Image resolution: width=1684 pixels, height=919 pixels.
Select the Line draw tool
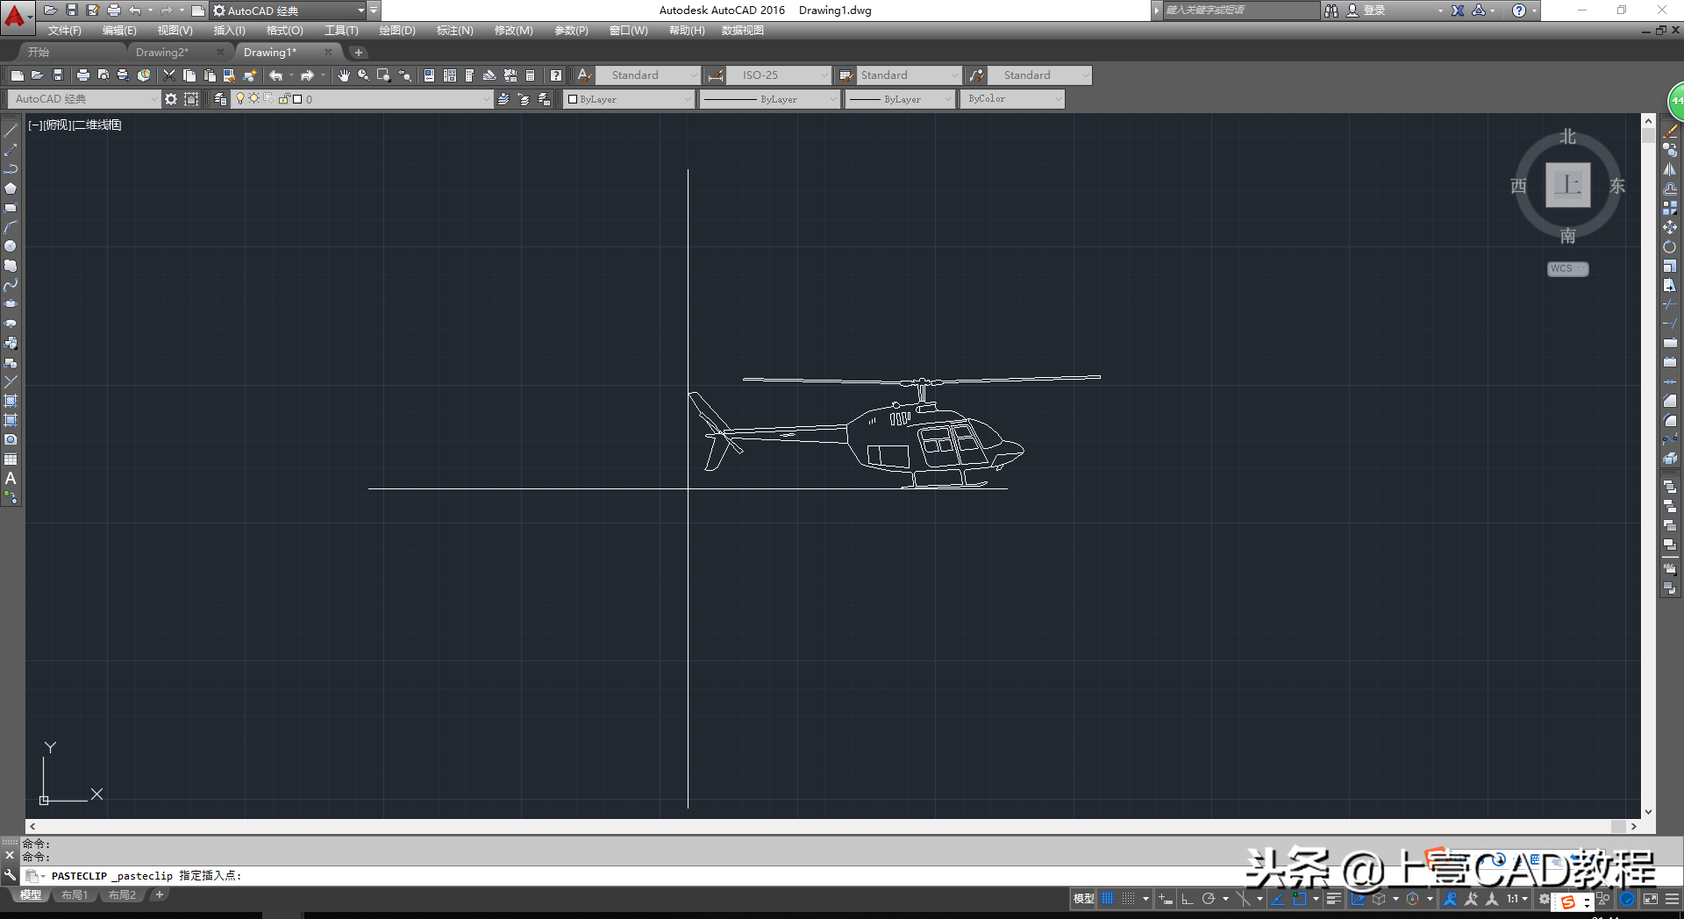pos(11,131)
